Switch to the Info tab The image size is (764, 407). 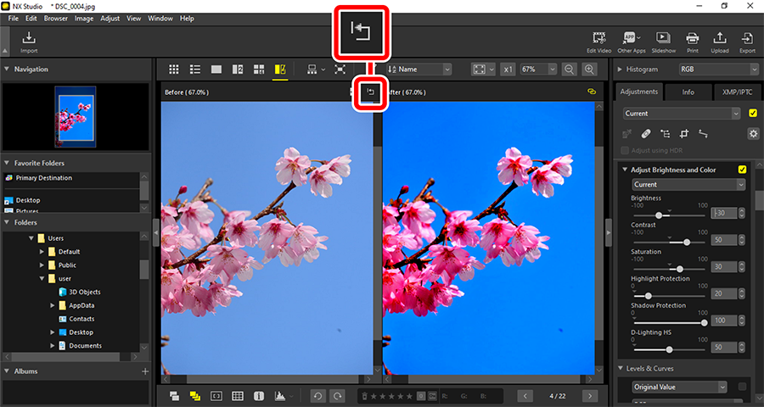click(688, 92)
